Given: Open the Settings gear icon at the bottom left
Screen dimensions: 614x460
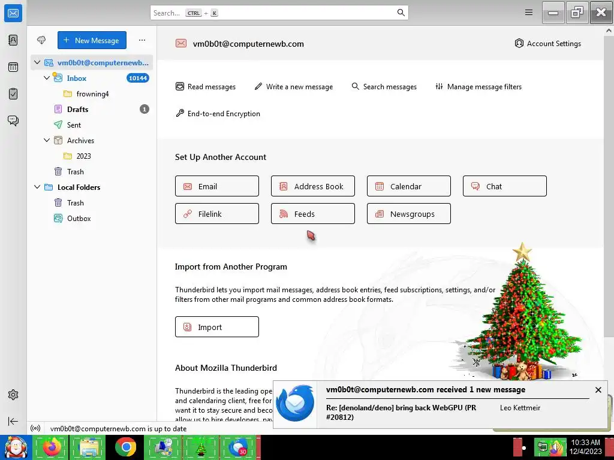Looking at the screenshot, I should tap(13, 395).
